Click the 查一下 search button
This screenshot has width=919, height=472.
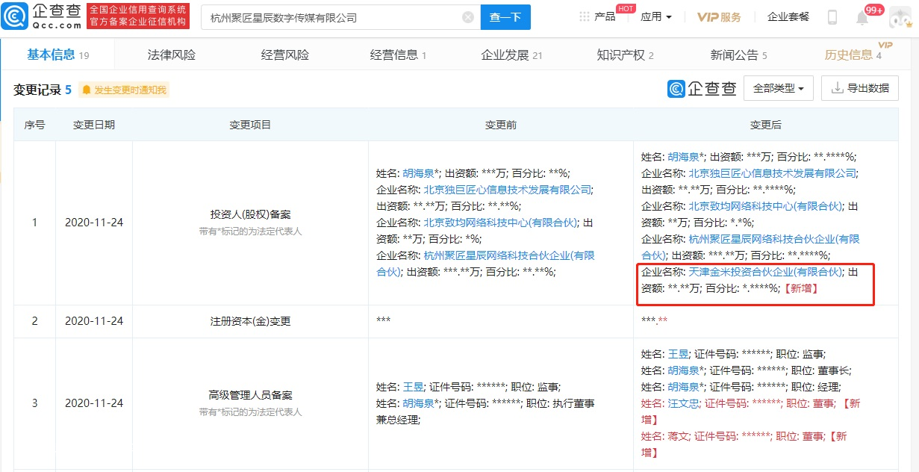point(505,17)
